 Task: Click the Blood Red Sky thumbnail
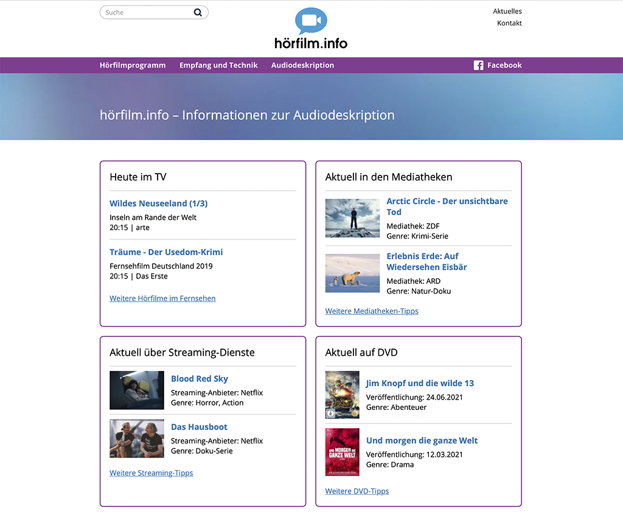coord(137,390)
